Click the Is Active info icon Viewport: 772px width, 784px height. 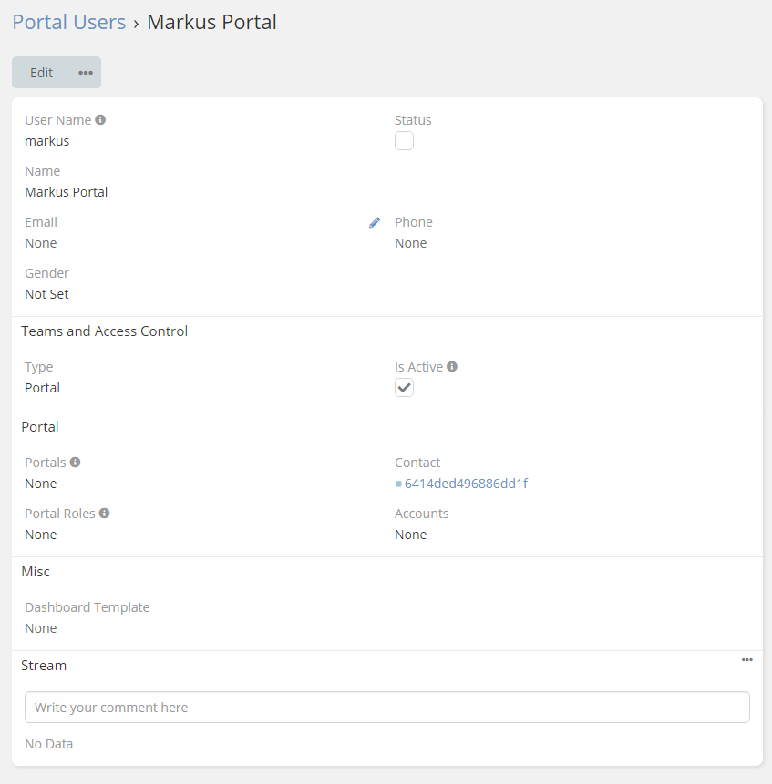click(452, 367)
